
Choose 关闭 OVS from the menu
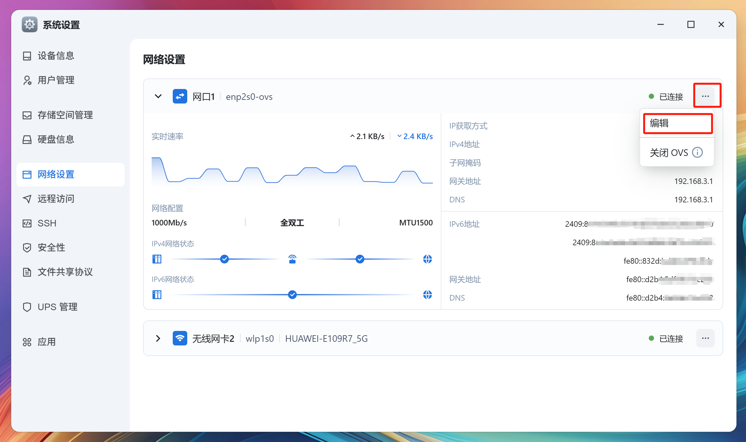(x=668, y=152)
